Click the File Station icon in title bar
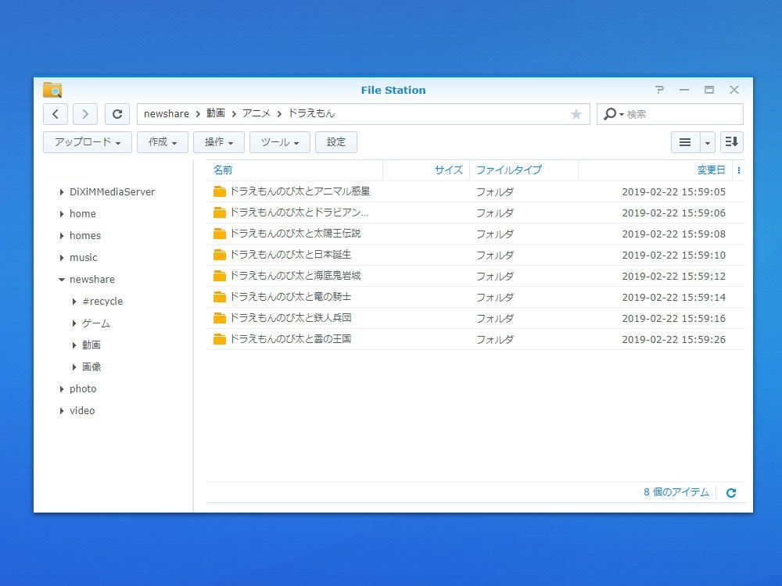Viewport: 782px width, 586px height. 52,89
